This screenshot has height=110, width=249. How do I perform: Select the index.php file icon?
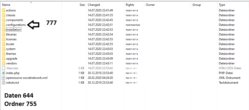(x=4, y=73)
